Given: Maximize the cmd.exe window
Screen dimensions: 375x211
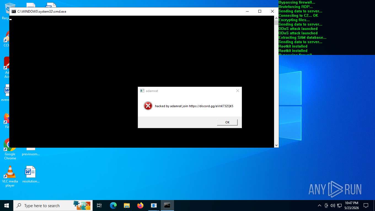Looking at the screenshot, I should 260,11.
